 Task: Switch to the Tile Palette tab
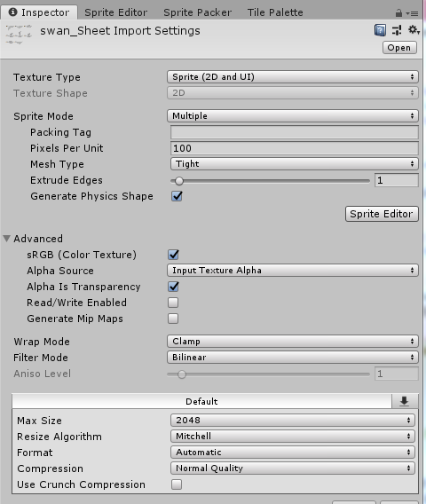click(275, 12)
